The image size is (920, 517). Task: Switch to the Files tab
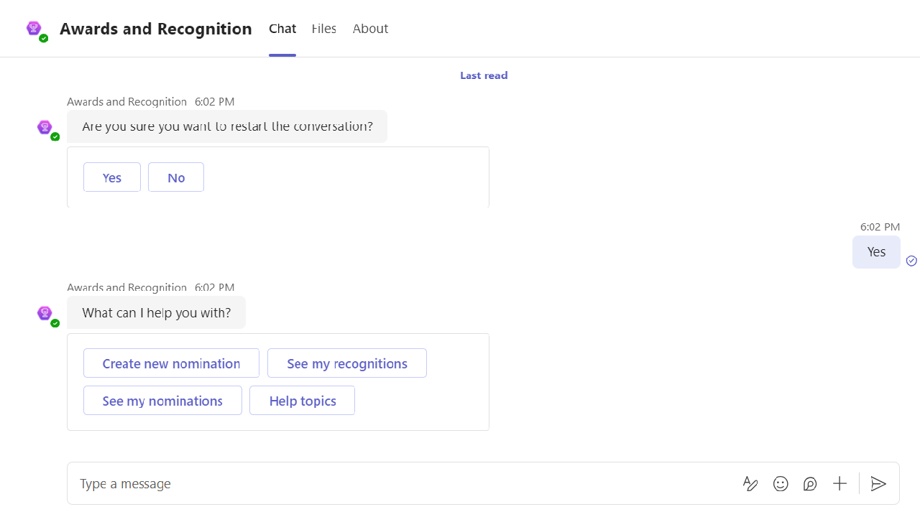coord(324,29)
